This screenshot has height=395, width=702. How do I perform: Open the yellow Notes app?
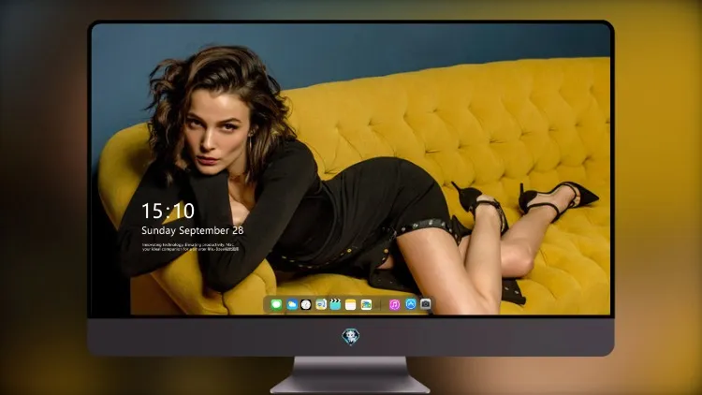[351, 304]
